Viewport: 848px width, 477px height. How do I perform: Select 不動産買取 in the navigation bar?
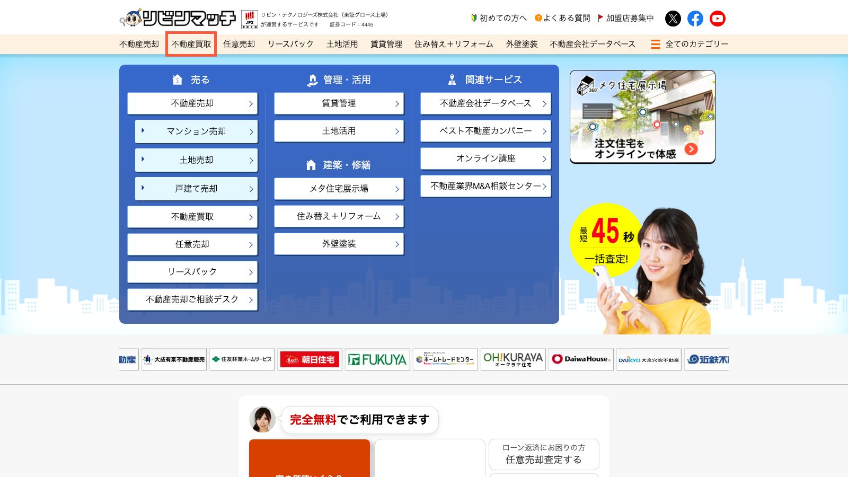point(191,44)
